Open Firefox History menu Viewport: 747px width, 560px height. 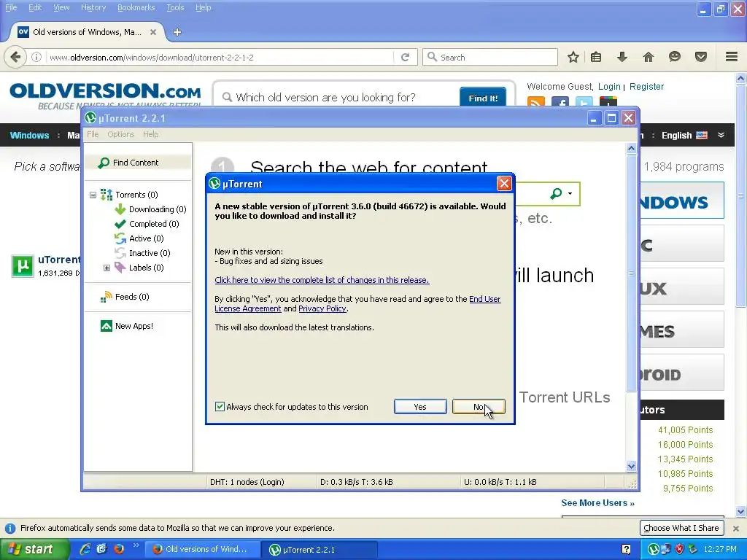tap(93, 7)
